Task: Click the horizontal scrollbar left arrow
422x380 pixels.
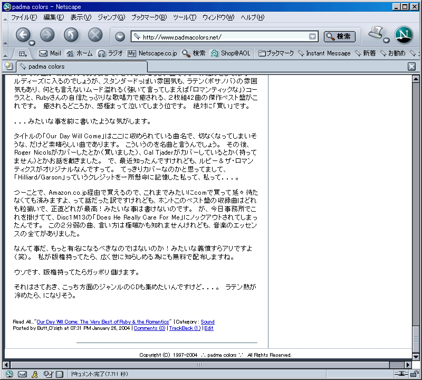Action: [6, 365]
